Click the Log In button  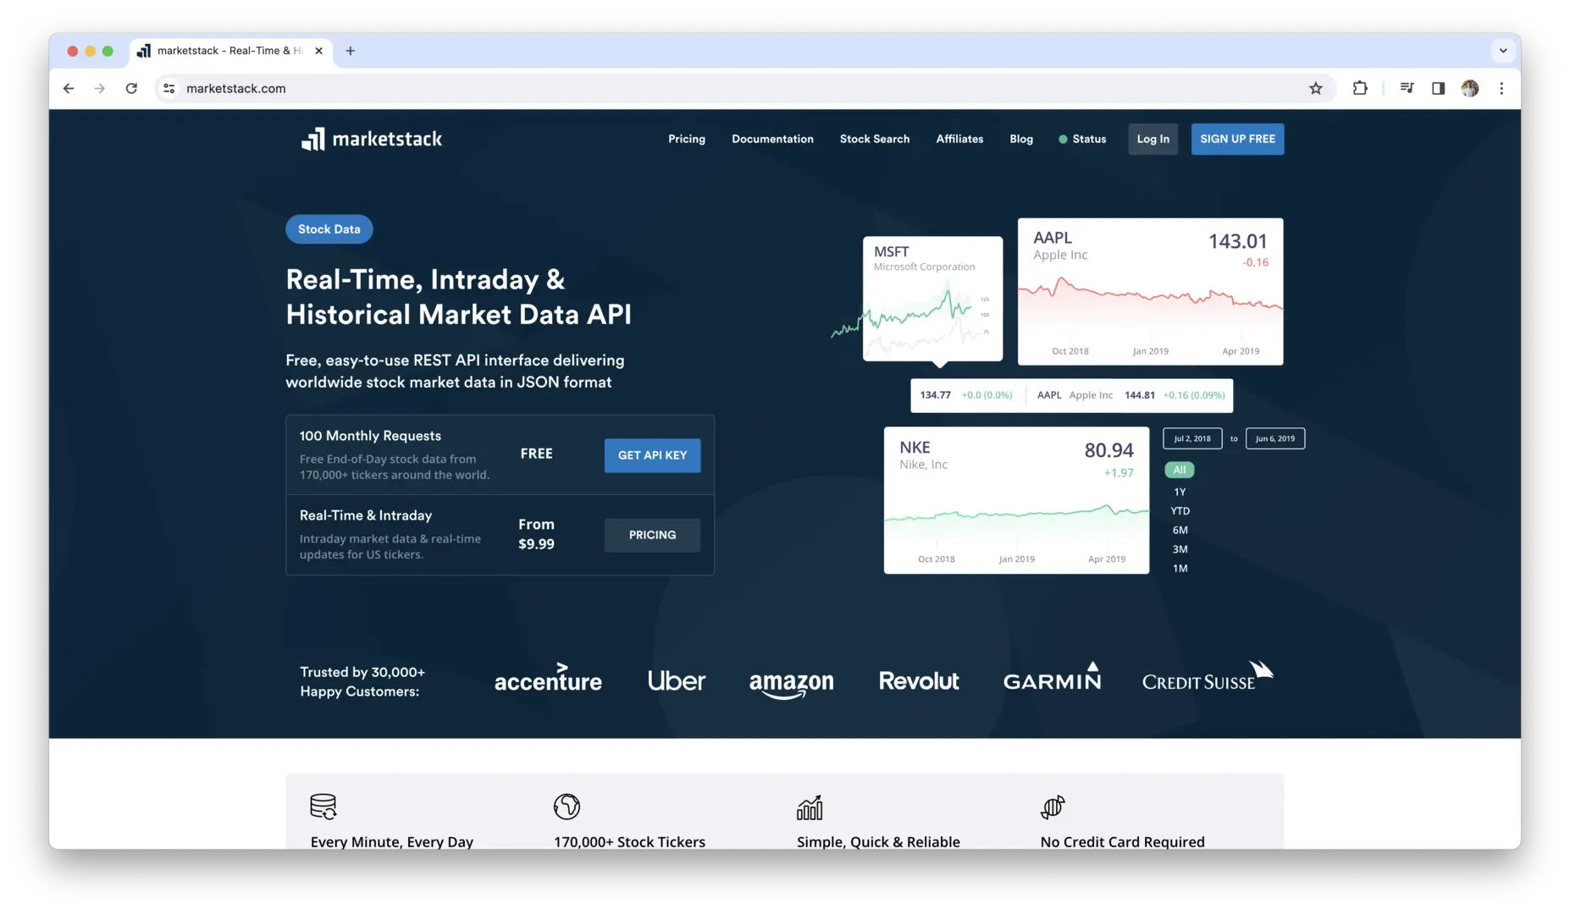[x=1153, y=139]
